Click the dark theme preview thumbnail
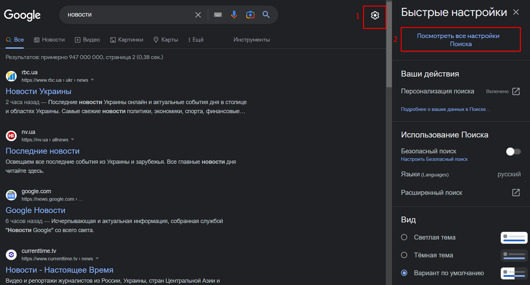530x285 pixels. point(514,255)
